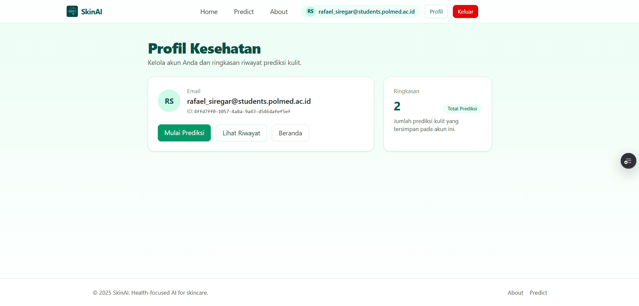Return home via the Beranda button
The width and height of the screenshot is (639, 306).
click(x=290, y=133)
